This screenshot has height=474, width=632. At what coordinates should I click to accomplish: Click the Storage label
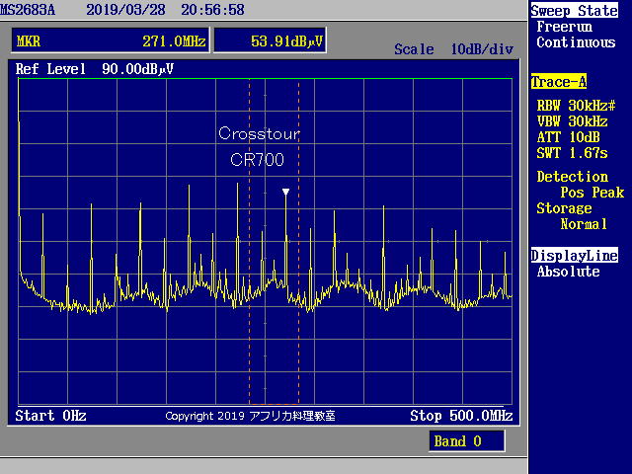click(564, 208)
